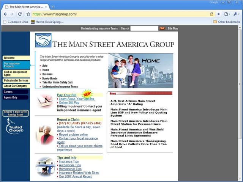Open About Our Company menu item

click(x=16, y=86)
